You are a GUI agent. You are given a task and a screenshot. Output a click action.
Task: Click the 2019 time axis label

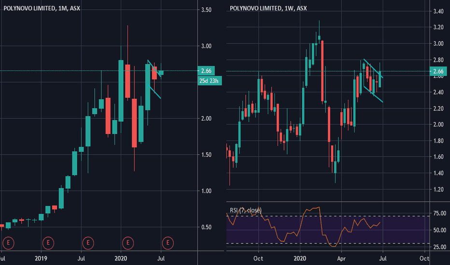click(41, 258)
